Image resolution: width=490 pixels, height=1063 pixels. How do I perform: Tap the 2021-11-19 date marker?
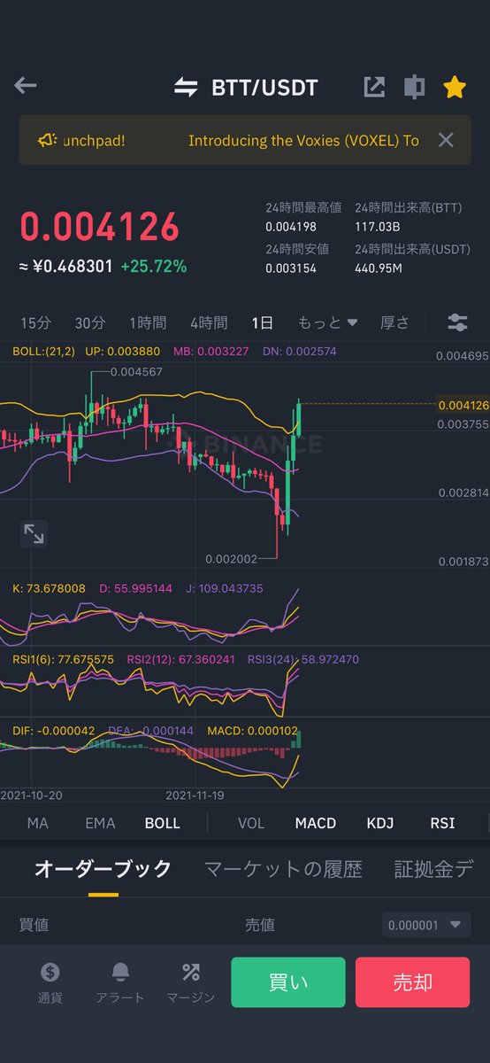196,795
